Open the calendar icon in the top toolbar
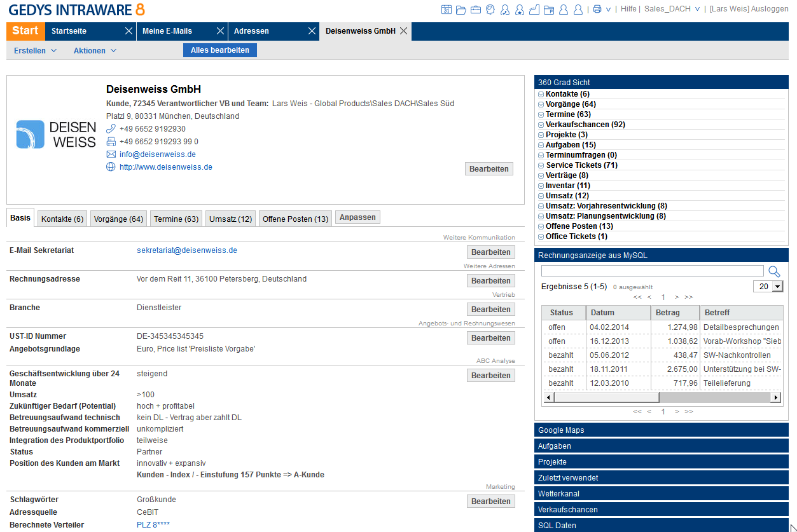 (447, 10)
